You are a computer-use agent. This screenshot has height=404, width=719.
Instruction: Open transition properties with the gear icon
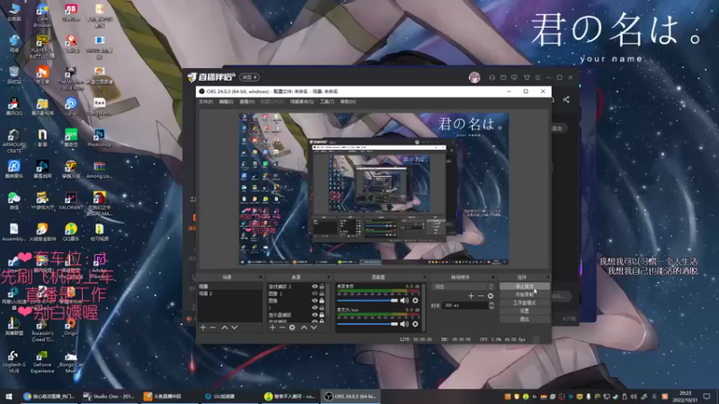coord(491,296)
